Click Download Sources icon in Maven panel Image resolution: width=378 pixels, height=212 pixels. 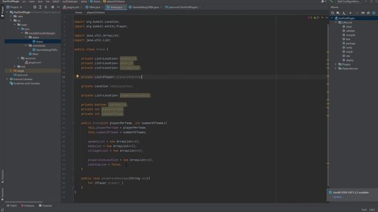[344, 13]
